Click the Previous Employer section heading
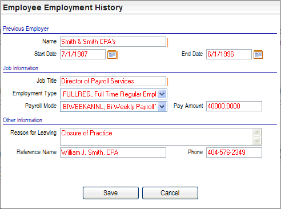The width and height of the screenshot is (281, 209). [26, 29]
